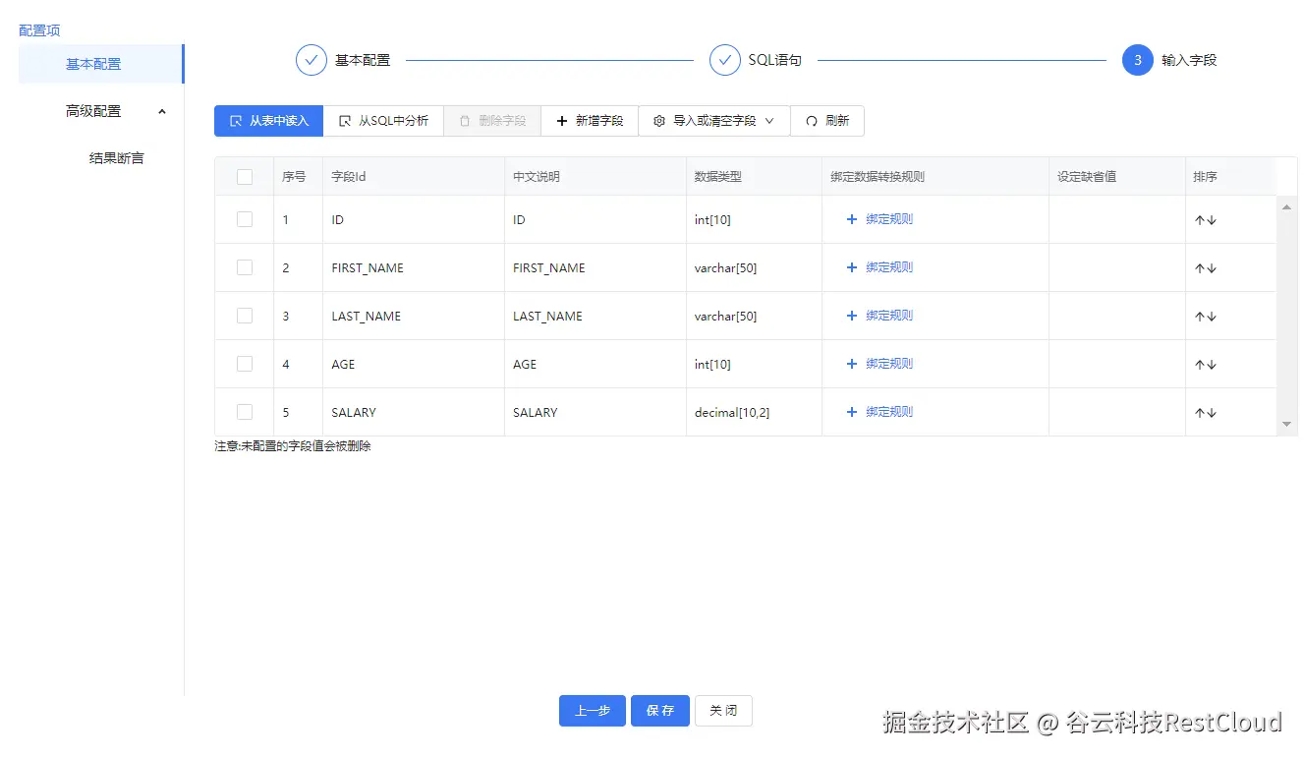
Task: Check the checkbox for the SALARY row
Action: [245, 412]
